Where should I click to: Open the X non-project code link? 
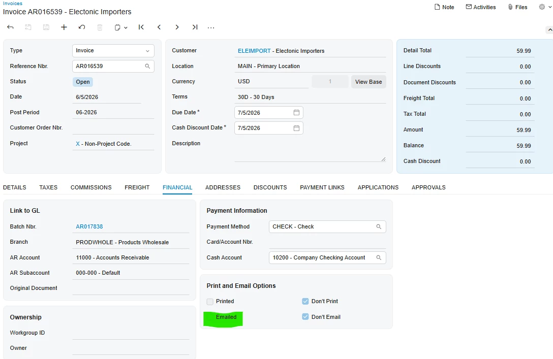click(x=78, y=144)
